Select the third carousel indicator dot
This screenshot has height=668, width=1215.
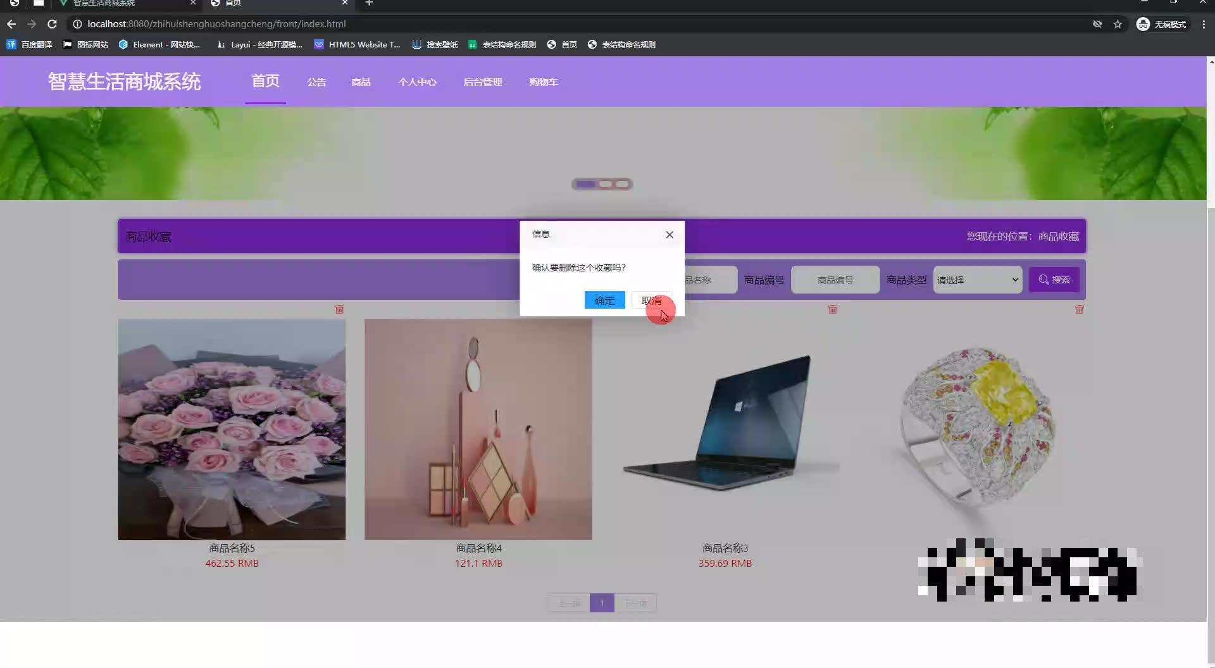pyautogui.click(x=623, y=184)
